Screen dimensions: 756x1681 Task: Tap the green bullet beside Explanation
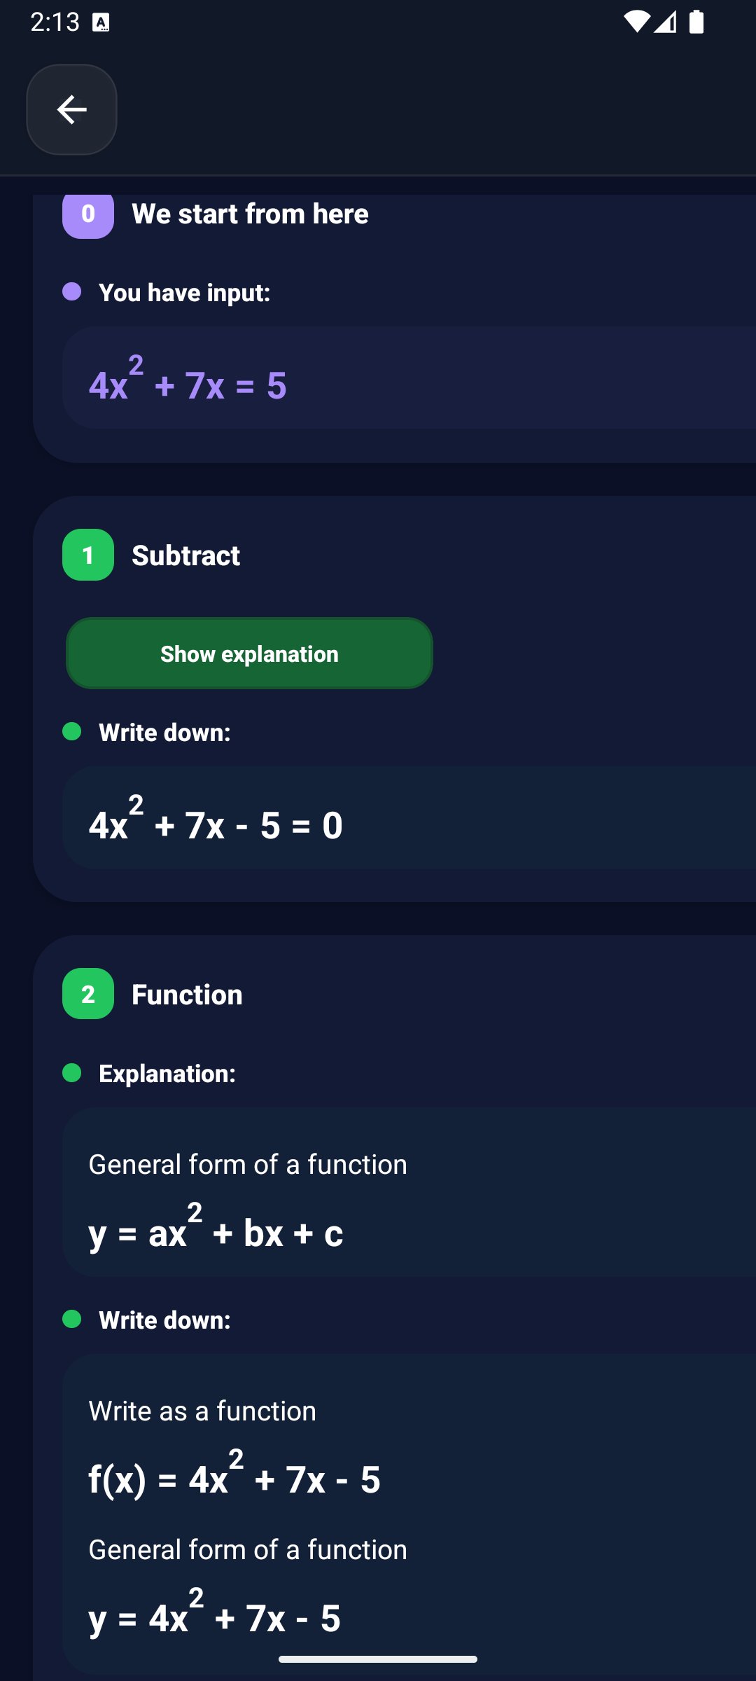(71, 1072)
